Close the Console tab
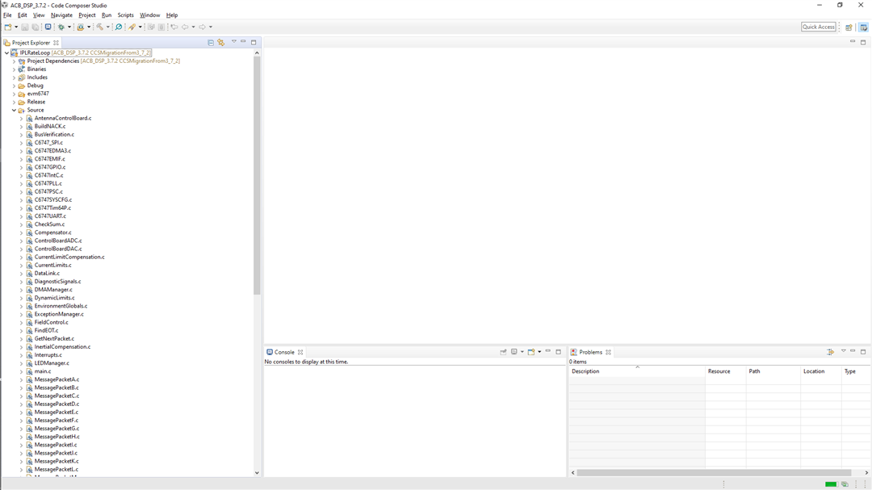This screenshot has height=490, width=872. pos(300,352)
